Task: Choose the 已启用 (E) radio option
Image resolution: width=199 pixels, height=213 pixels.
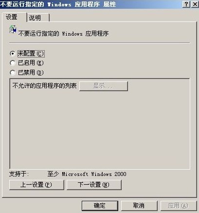Action: (27, 63)
